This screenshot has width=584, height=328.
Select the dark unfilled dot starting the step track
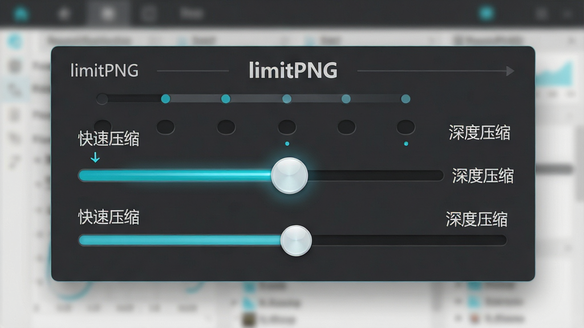tap(102, 99)
